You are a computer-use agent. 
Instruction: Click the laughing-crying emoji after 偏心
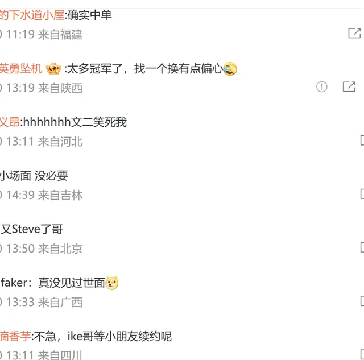(x=230, y=69)
